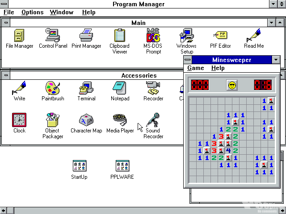Image resolution: width=286 pixels, height=214 pixels.
Task: Click the horizontal scrollbar right arrow
Action: click(282, 211)
